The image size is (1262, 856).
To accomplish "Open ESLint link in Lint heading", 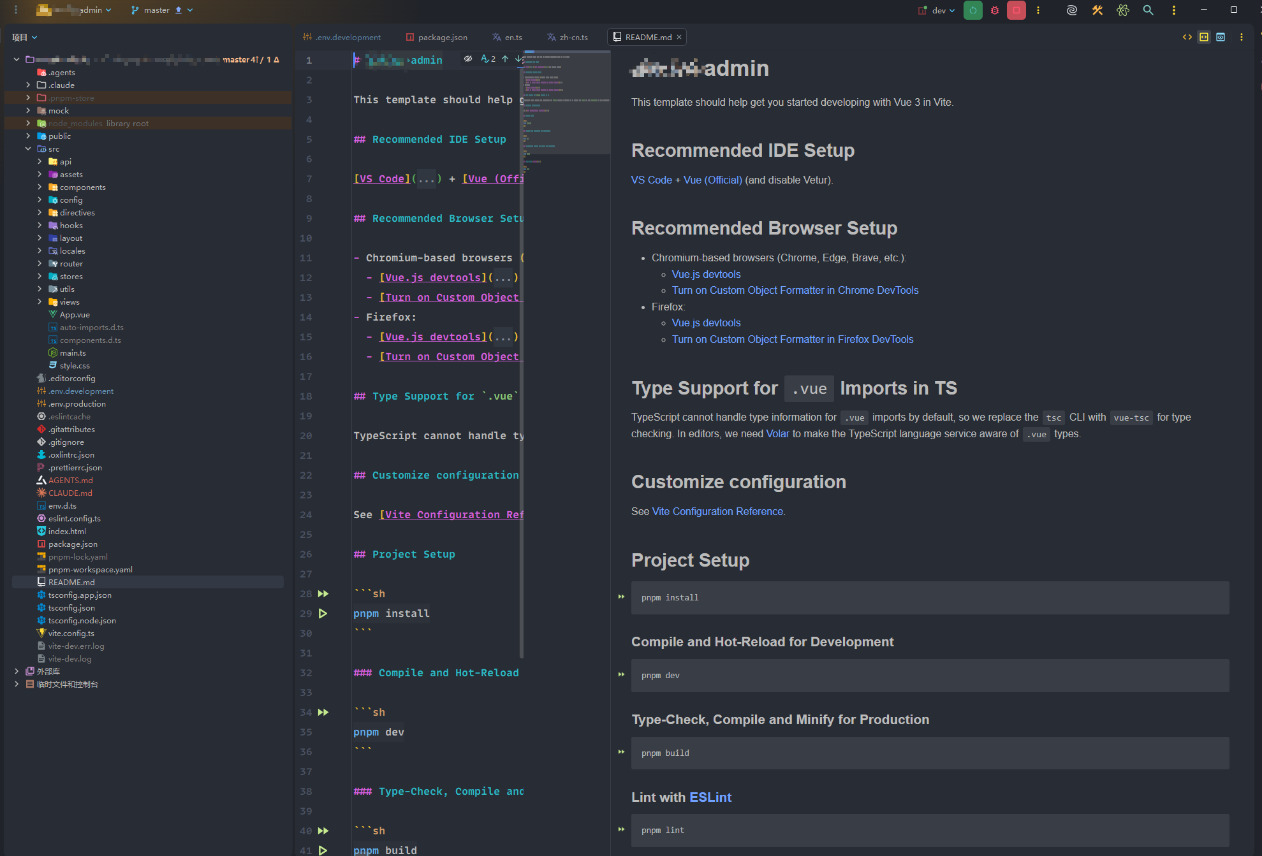I will coord(710,797).
